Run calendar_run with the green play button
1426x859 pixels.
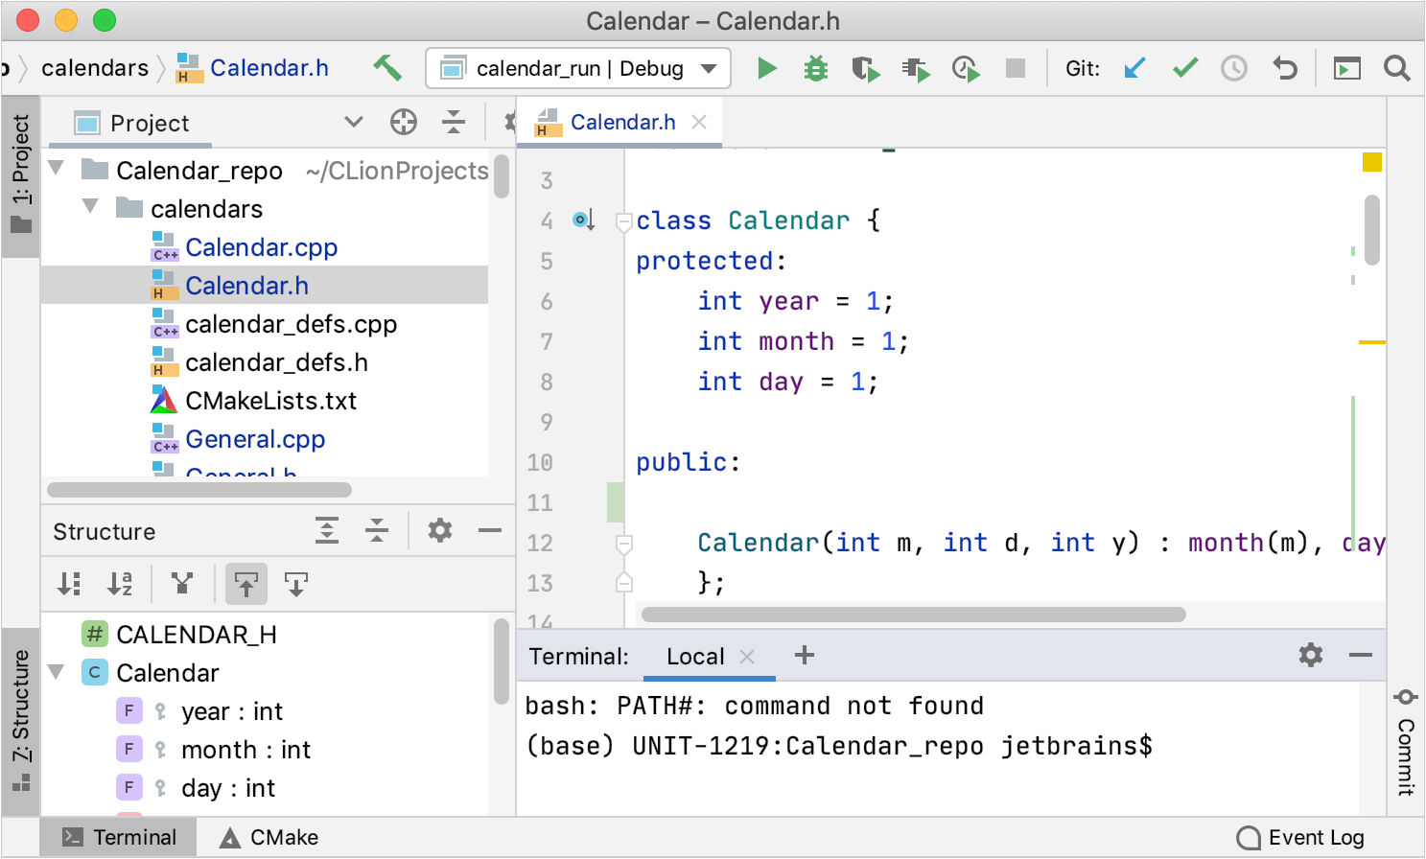[x=766, y=68]
